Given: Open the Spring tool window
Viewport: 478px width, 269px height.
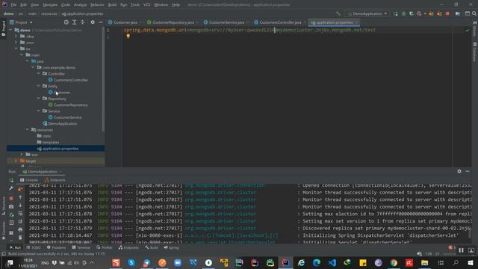Looking at the screenshot, I should tap(171, 247).
